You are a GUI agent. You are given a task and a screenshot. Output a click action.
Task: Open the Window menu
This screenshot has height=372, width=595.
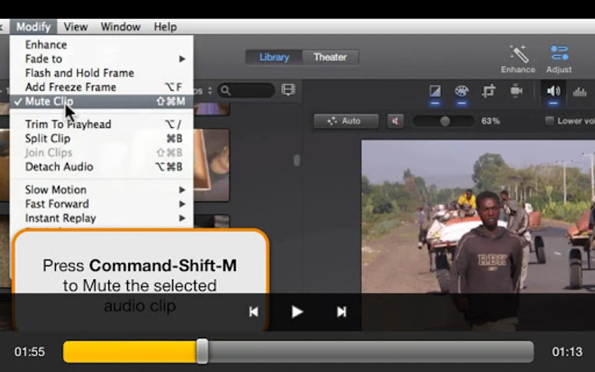(121, 27)
